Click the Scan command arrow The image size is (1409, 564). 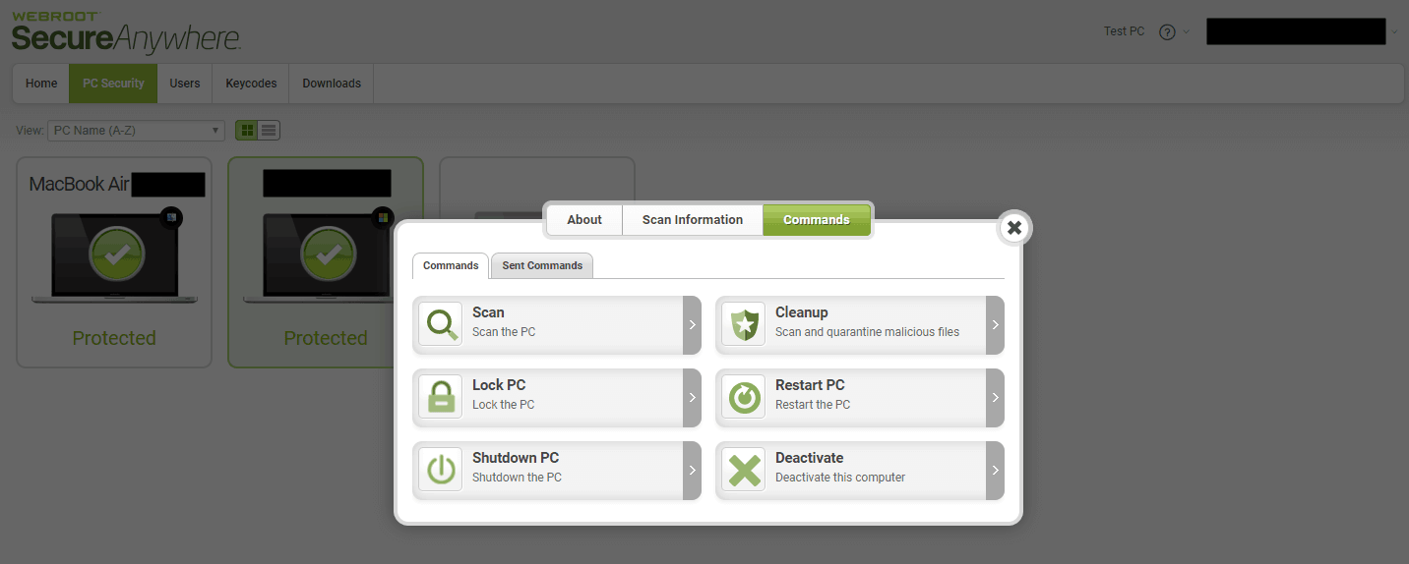(692, 324)
